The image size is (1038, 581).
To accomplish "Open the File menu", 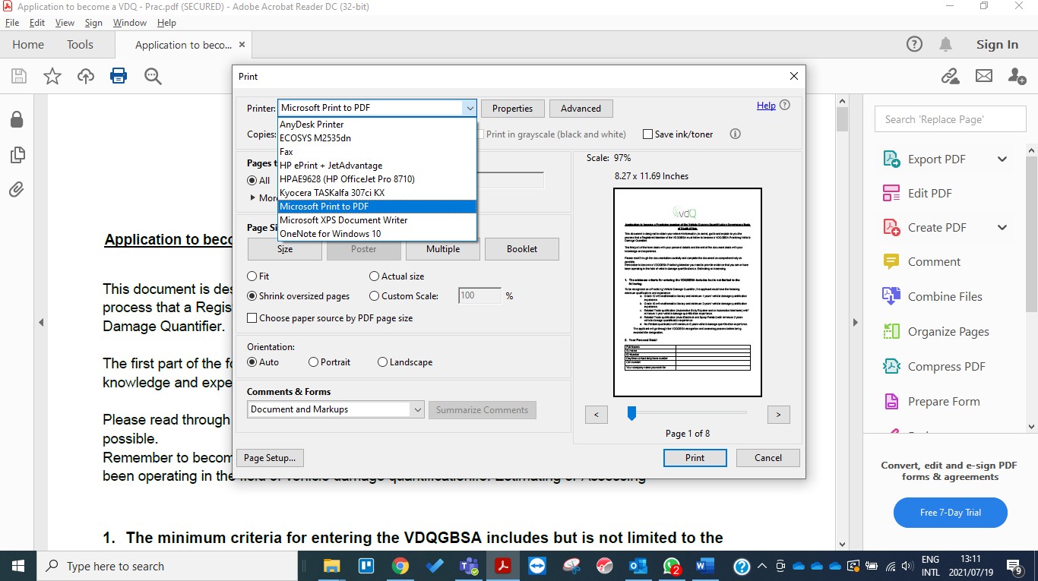I will (12, 23).
